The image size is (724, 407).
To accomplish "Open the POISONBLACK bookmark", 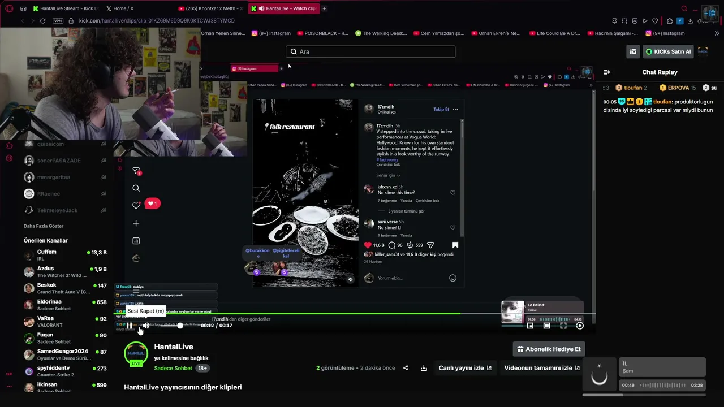I will (323, 33).
